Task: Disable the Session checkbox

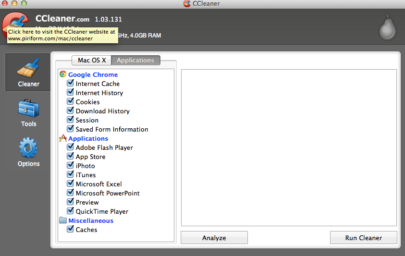Action: point(70,120)
